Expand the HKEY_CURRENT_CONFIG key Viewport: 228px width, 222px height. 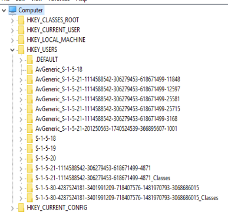point(12,208)
